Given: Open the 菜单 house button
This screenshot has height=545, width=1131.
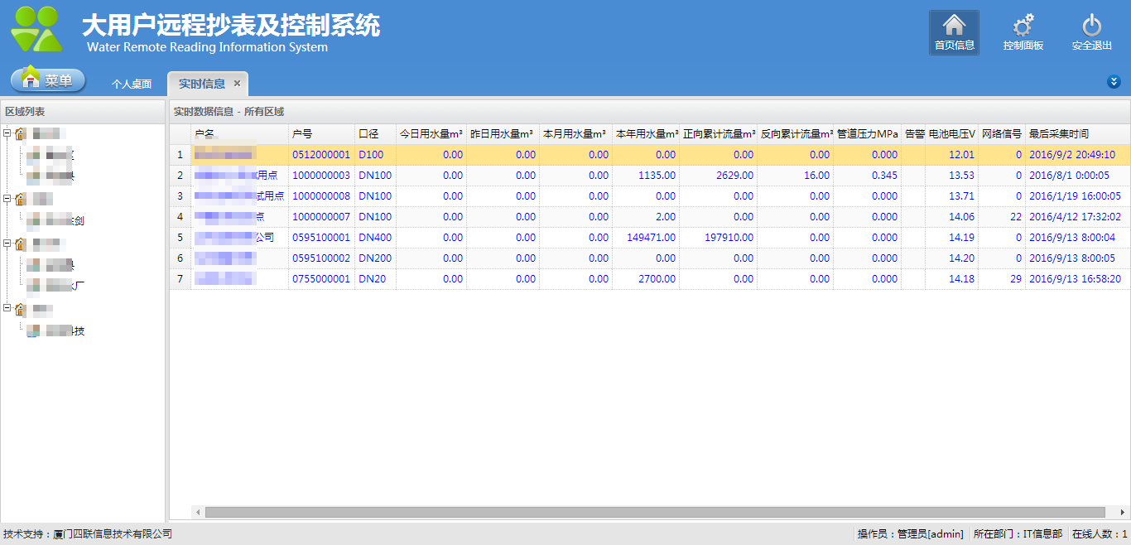Looking at the screenshot, I should coord(48,80).
